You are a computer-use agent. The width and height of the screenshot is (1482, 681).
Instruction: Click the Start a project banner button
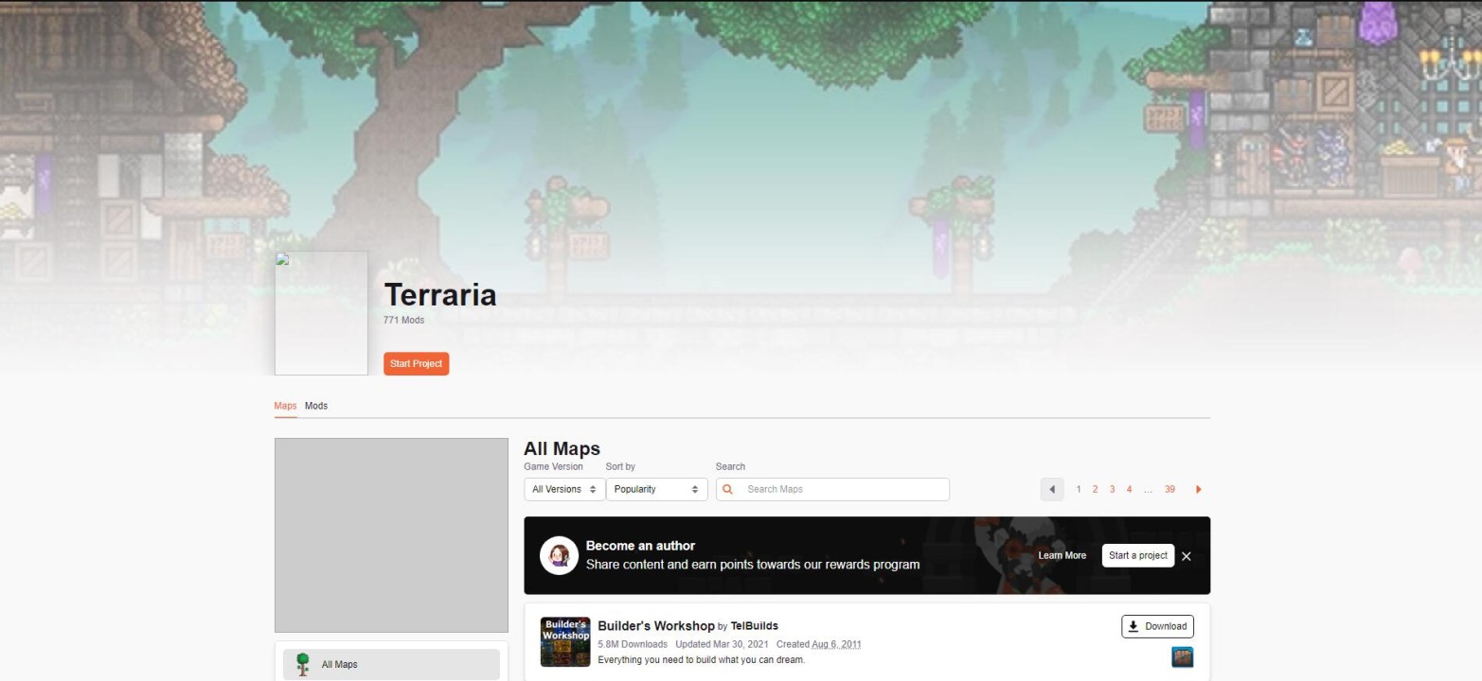click(1138, 555)
